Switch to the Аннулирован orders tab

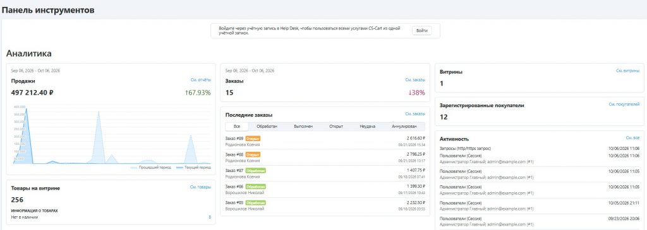click(x=404, y=126)
